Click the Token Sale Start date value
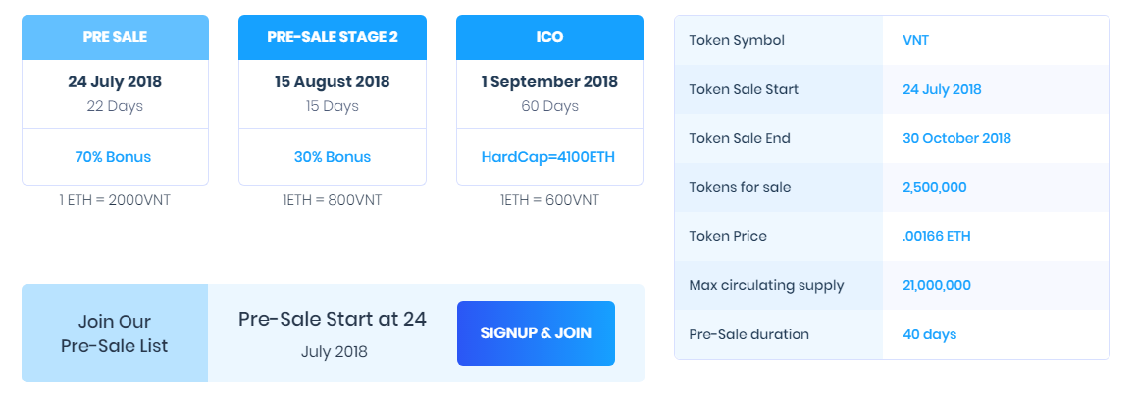The image size is (1135, 405). click(x=942, y=89)
